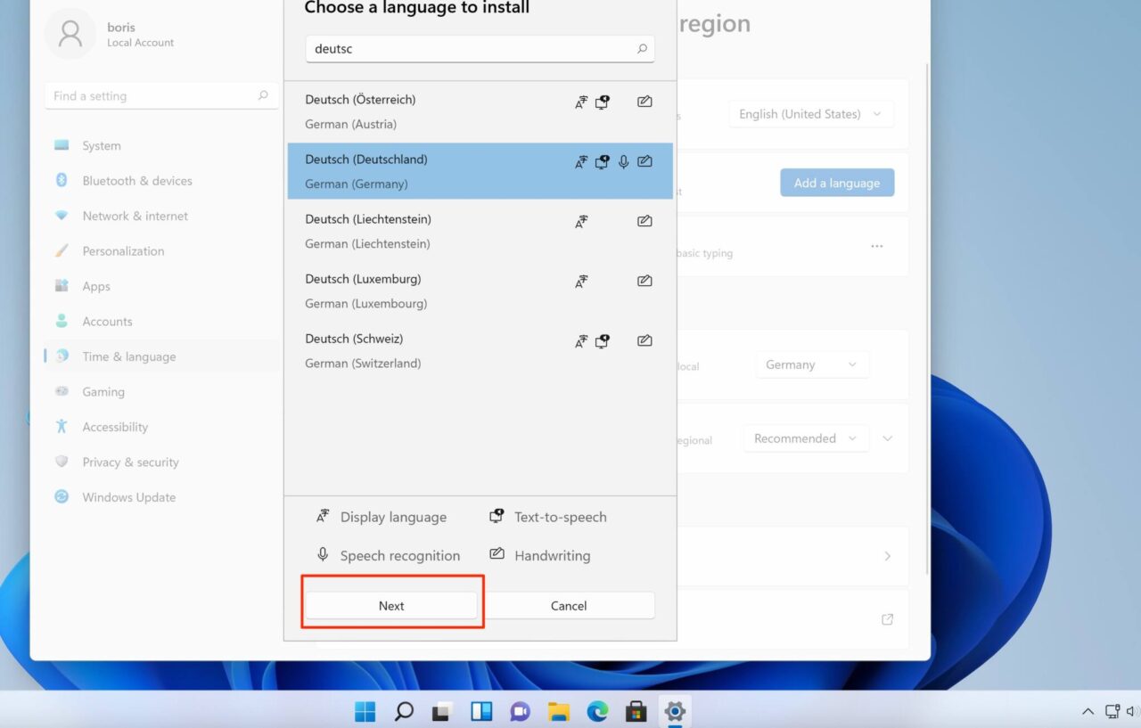The width and height of the screenshot is (1141, 728).
Task: Click the Windows Start button
Action: (365, 711)
